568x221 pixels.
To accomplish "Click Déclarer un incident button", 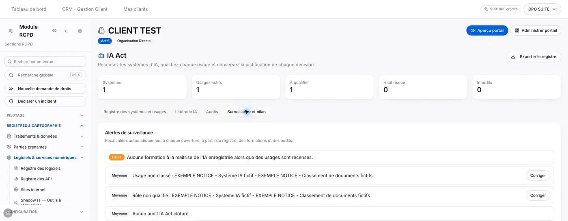I will (x=45, y=101).
